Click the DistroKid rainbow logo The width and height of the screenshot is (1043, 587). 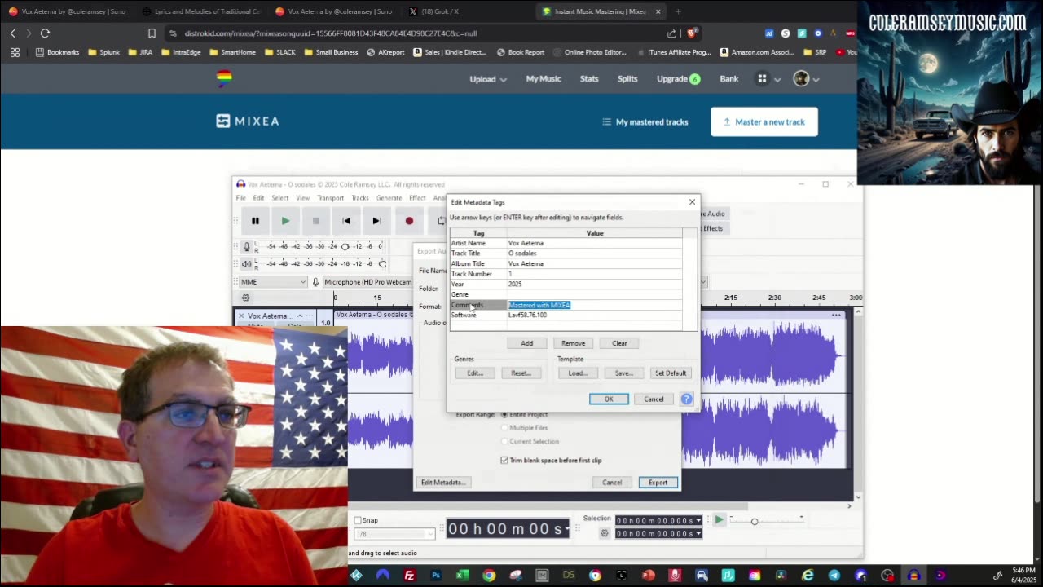224,77
